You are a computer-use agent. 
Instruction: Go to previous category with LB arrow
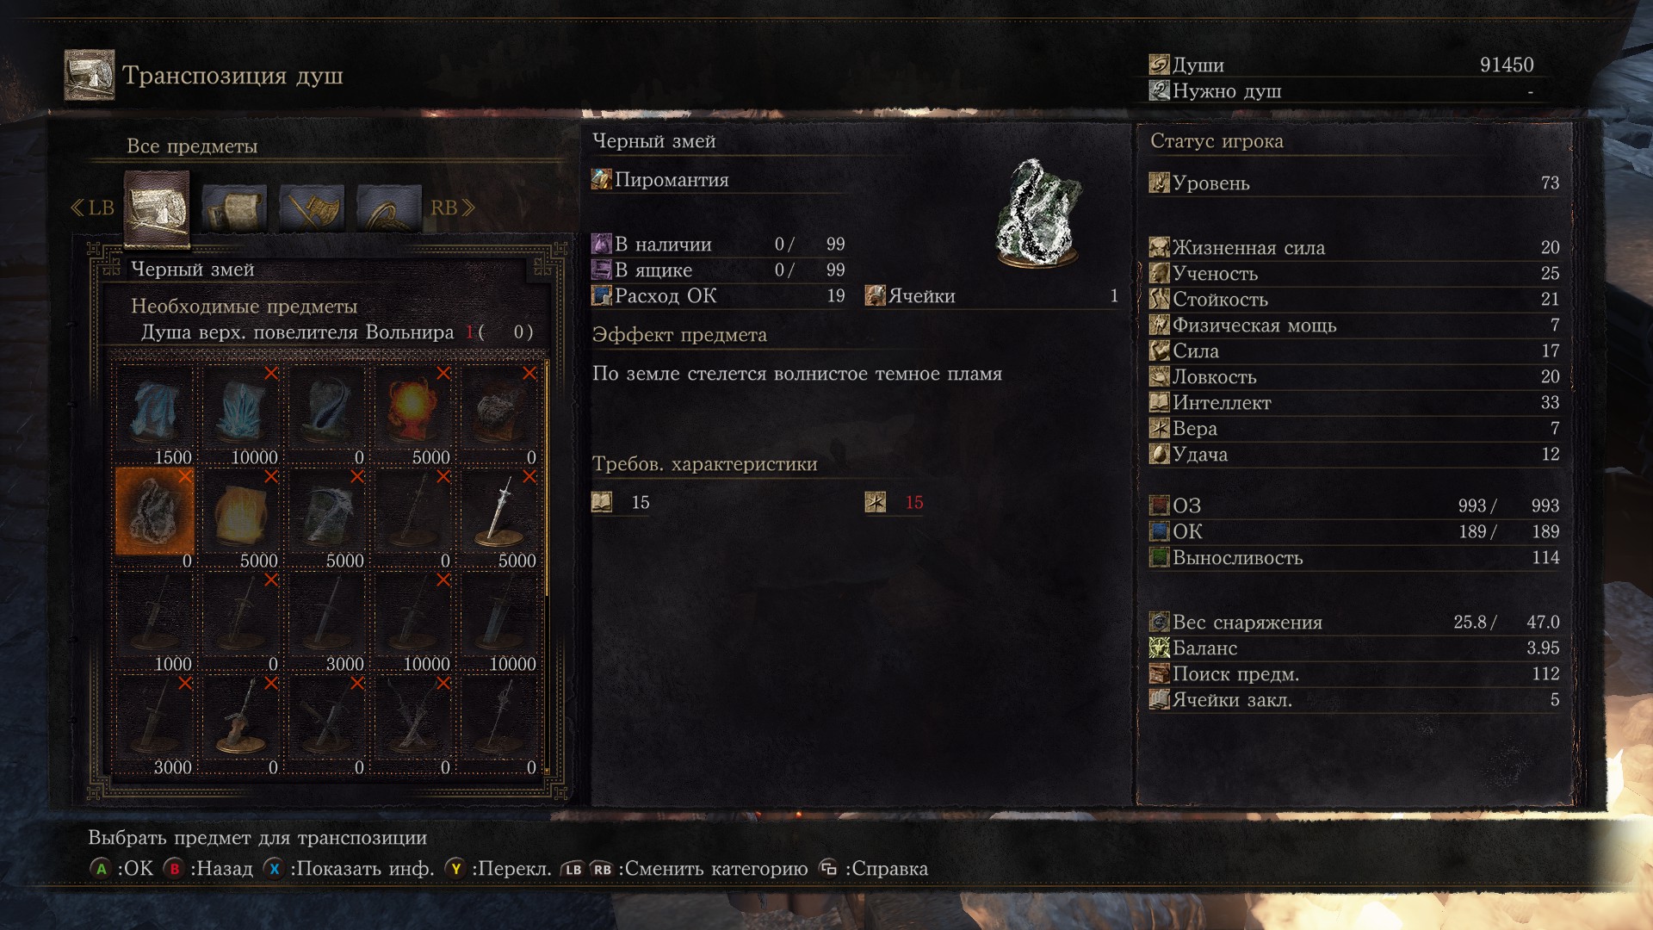click(92, 208)
